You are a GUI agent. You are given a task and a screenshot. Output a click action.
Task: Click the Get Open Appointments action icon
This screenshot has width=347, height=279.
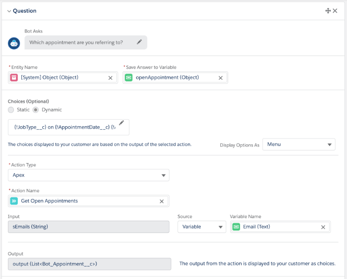tap(14, 201)
